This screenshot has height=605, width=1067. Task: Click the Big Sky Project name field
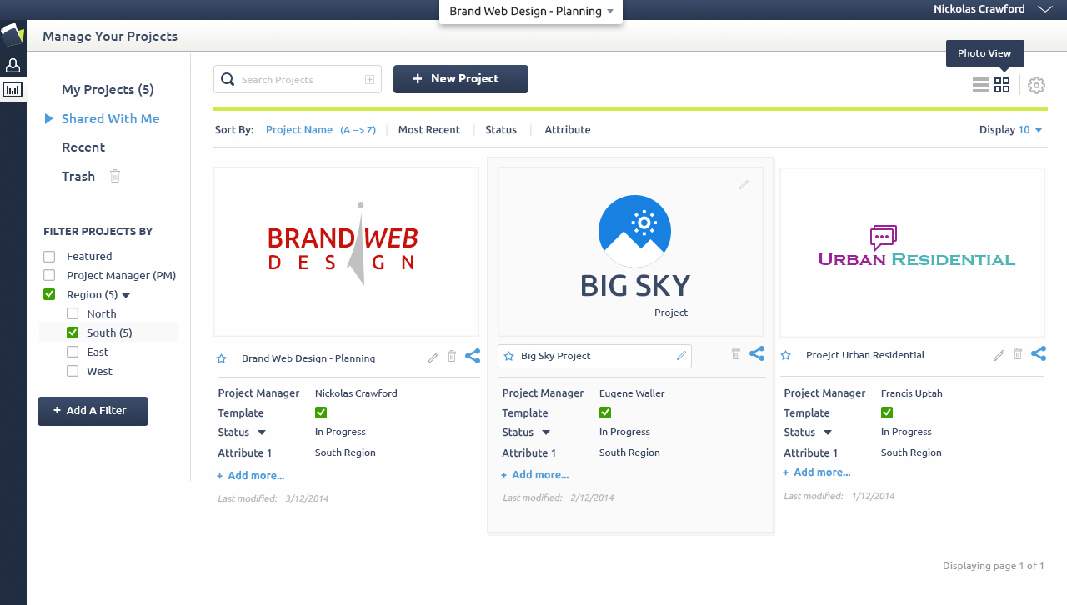point(594,356)
